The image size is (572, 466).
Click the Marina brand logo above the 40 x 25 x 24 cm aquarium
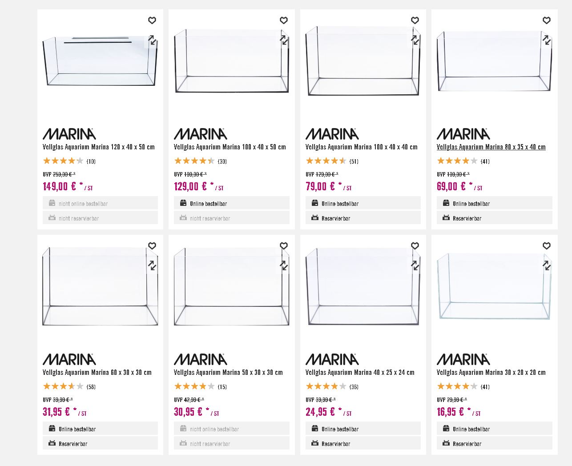[332, 359]
